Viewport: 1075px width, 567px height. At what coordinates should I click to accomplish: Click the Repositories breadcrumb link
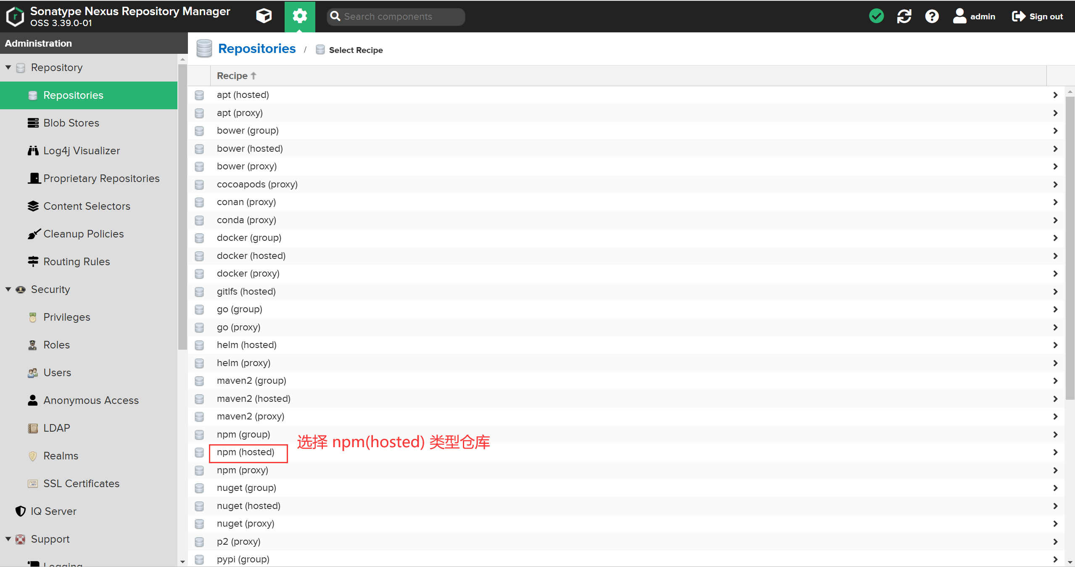click(256, 49)
